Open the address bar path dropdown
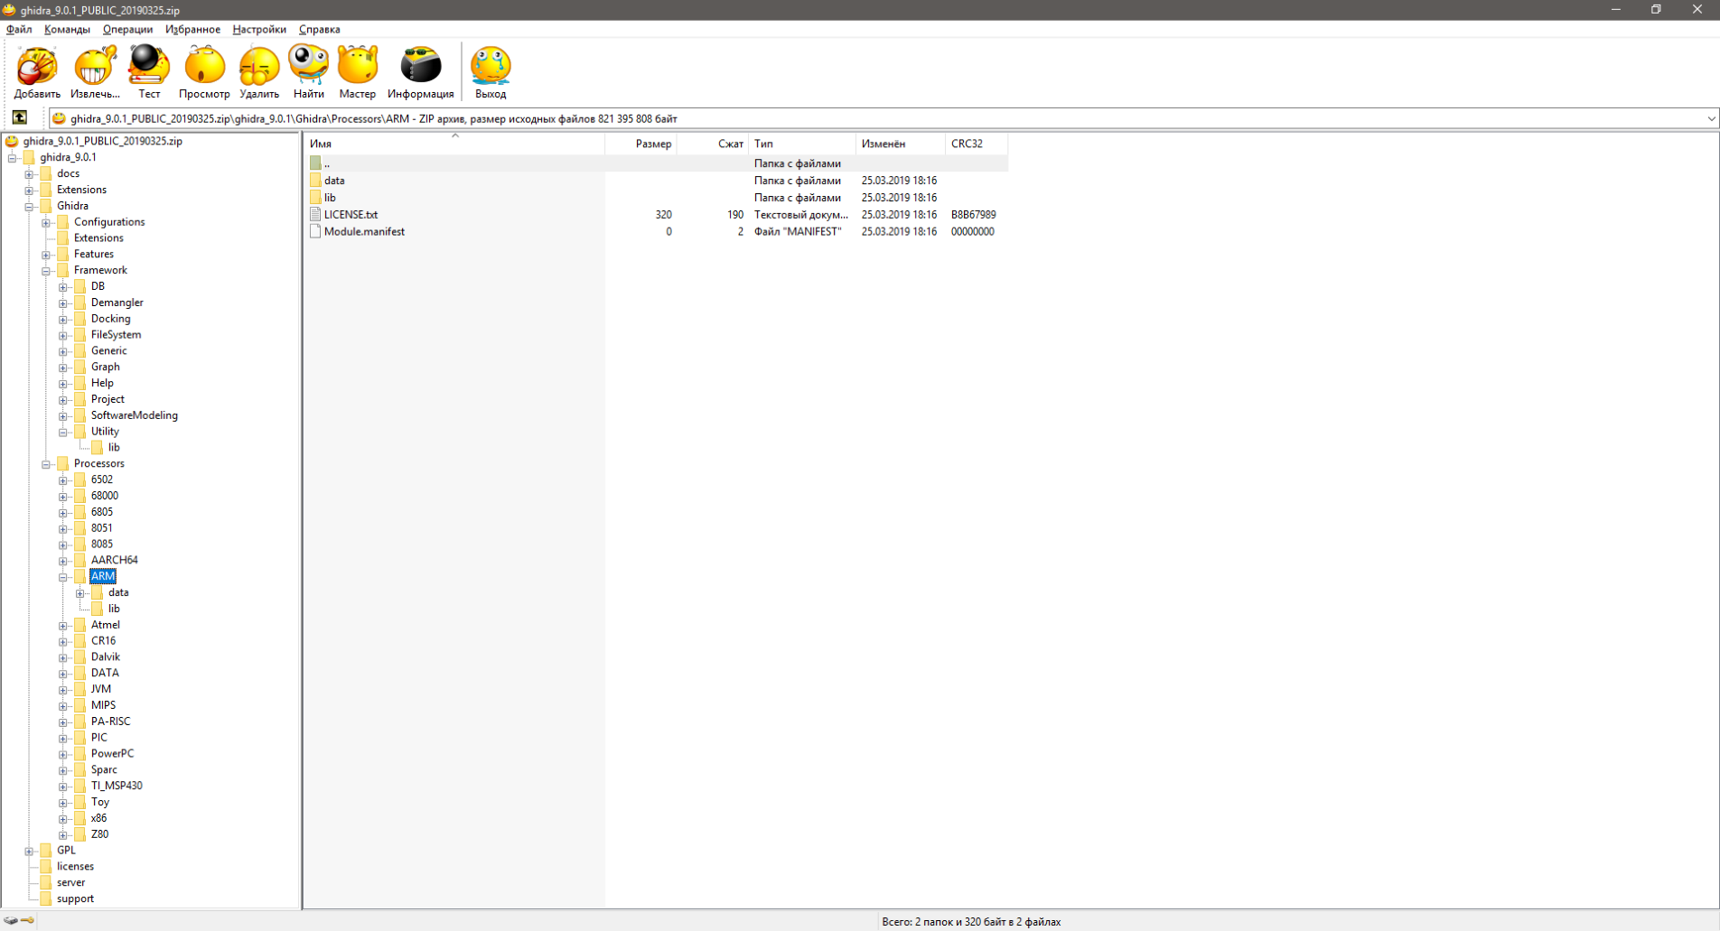This screenshot has height=931, width=1720. [1710, 118]
